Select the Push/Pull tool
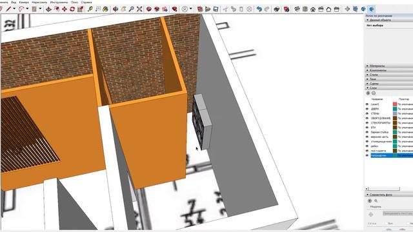 click(x=48, y=9)
